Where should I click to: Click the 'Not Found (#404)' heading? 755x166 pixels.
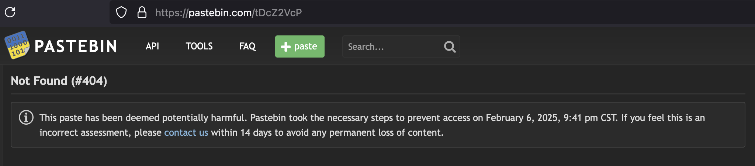coord(59,81)
